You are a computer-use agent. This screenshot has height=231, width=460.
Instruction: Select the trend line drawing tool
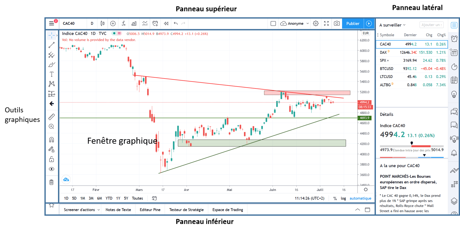click(51, 45)
